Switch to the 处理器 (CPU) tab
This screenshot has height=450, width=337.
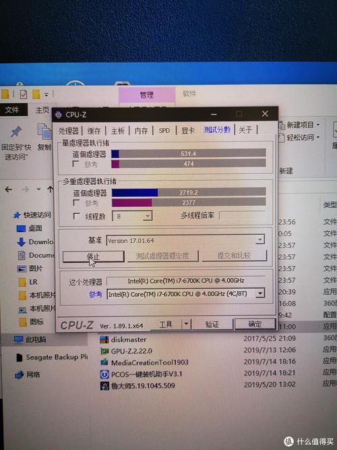[x=69, y=131]
